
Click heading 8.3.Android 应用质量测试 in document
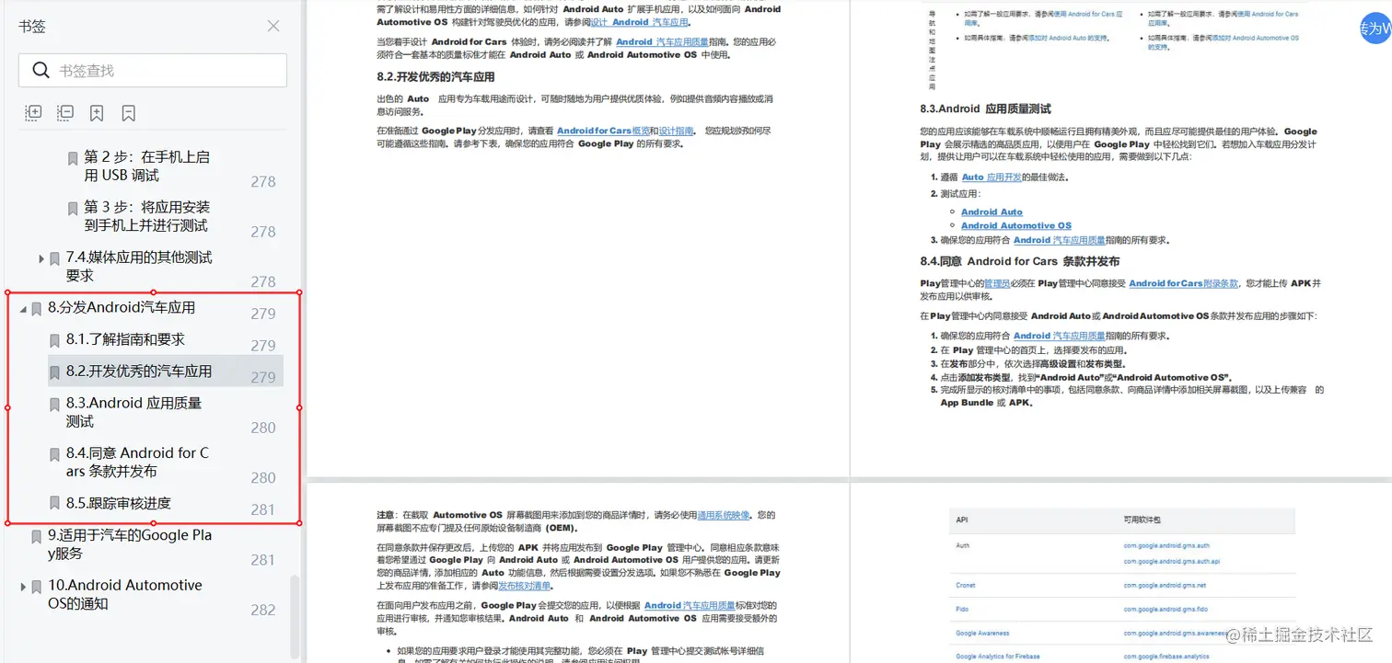(985, 109)
